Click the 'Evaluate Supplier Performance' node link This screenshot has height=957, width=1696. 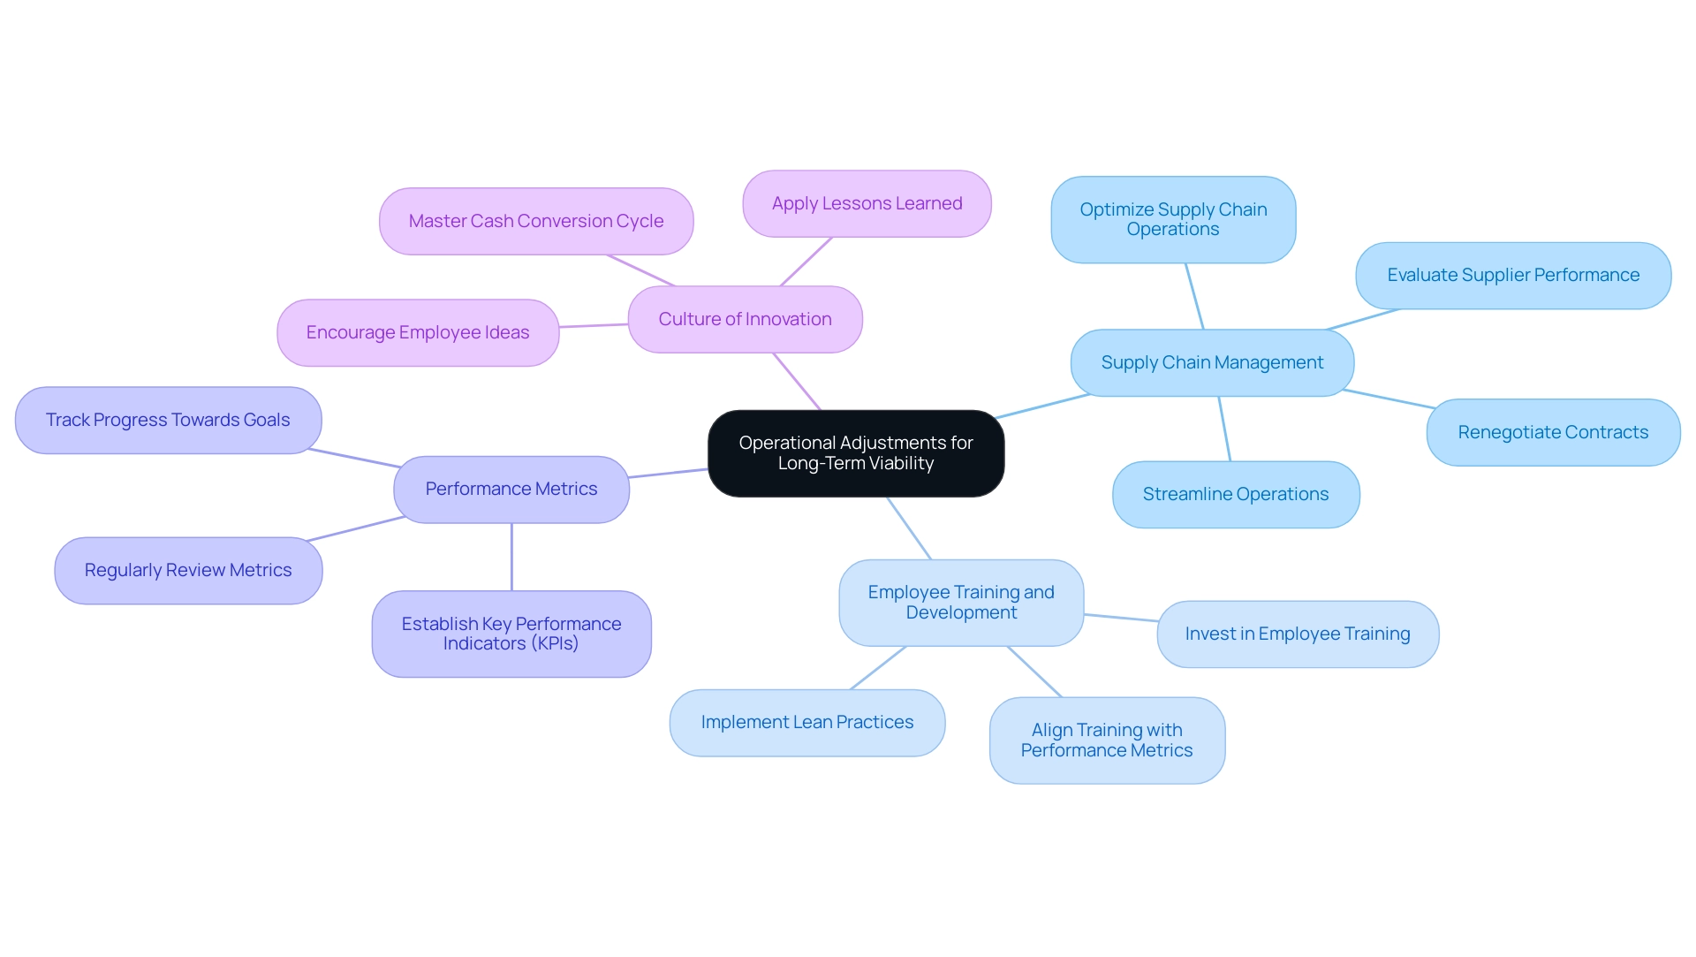coord(1513,274)
